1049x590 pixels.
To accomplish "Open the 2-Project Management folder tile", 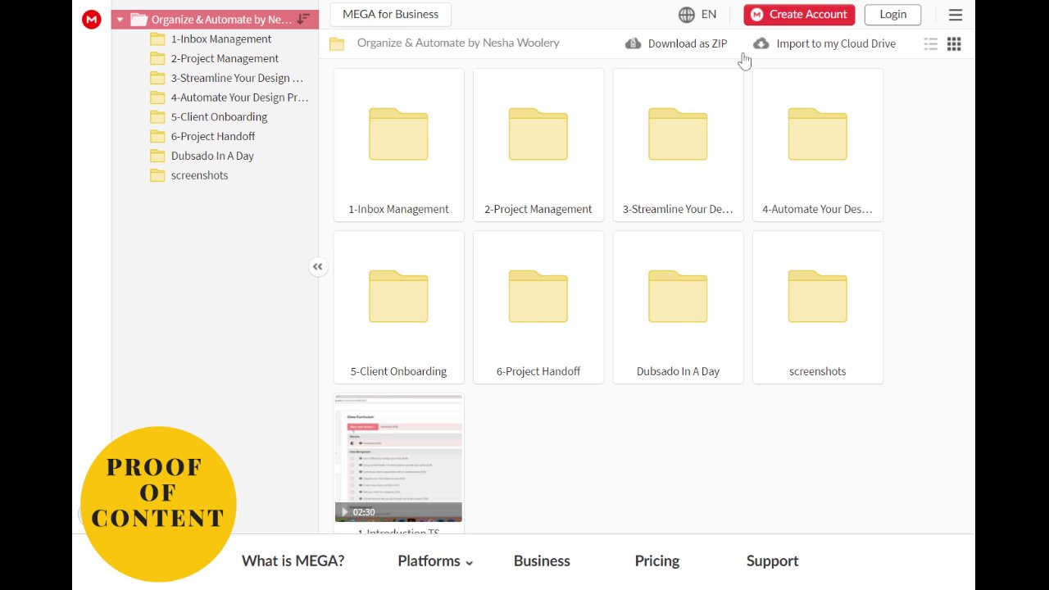I will click(x=538, y=145).
